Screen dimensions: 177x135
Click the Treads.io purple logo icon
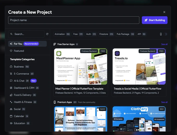tap(117, 53)
